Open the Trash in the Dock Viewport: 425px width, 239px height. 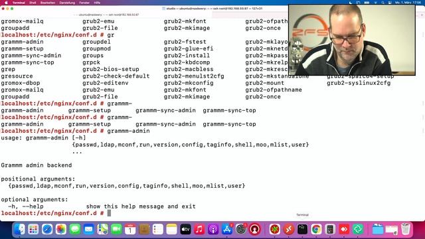pos(405,229)
